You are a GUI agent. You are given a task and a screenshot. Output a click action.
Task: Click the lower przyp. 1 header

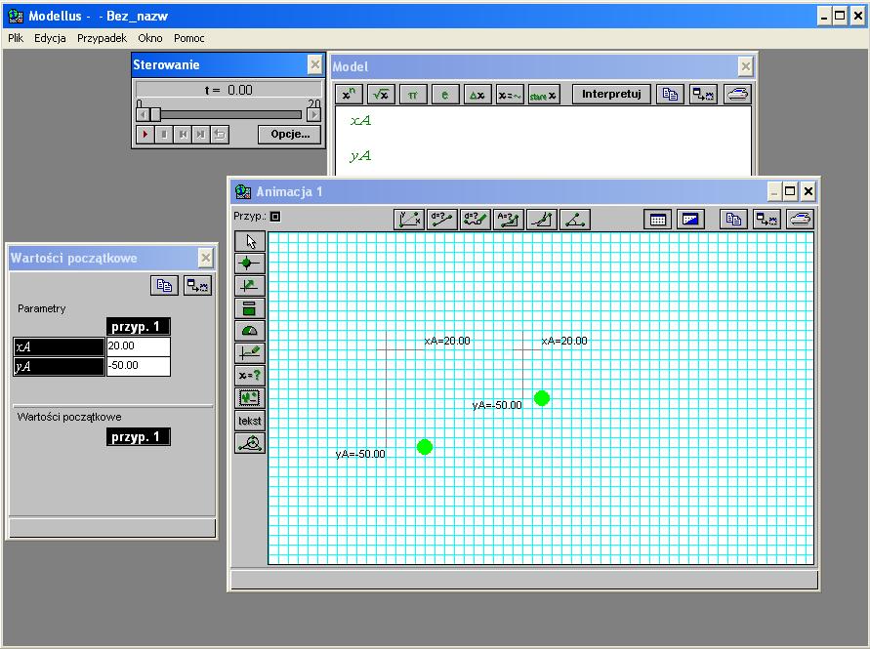pos(138,437)
